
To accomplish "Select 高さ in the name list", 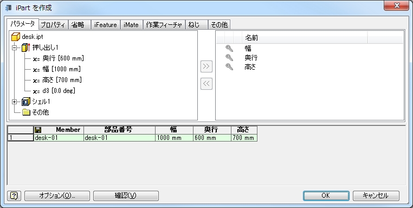I will coord(250,67).
